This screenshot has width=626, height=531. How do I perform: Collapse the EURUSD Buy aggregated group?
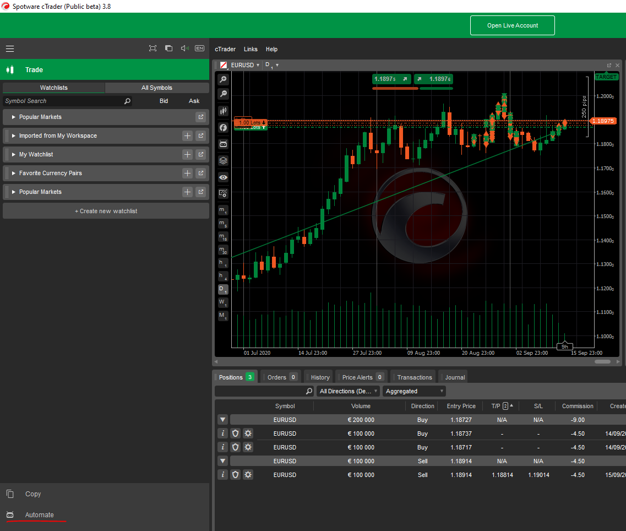pyautogui.click(x=223, y=420)
